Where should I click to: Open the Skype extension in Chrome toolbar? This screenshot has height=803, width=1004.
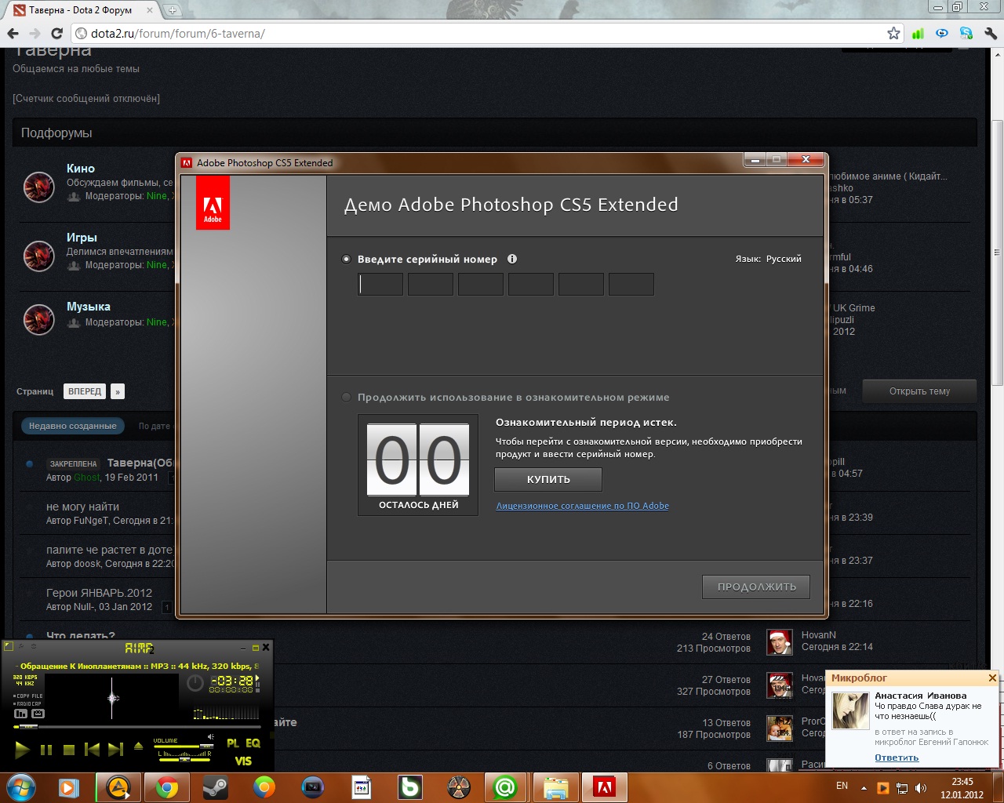click(966, 34)
